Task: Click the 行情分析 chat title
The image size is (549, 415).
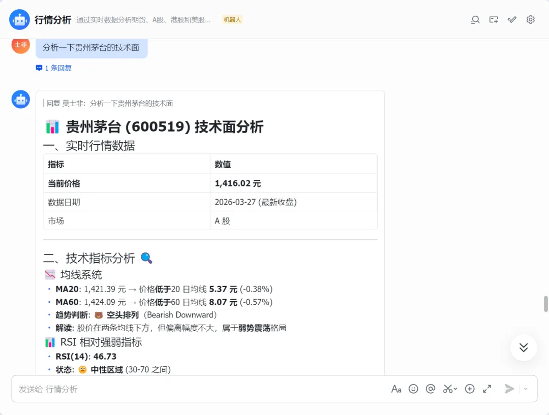Action: click(x=53, y=20)
